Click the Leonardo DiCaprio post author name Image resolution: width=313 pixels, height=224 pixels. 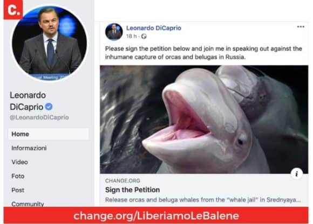click(x=154, y=28)
